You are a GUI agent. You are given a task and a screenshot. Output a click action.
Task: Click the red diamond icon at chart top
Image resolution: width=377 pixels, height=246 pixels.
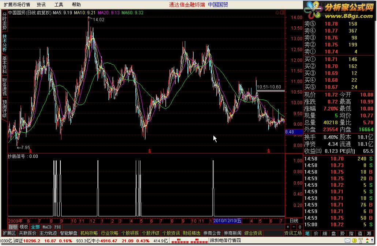(x=277, y=12)
